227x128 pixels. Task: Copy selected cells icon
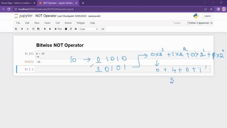point(33,29)
